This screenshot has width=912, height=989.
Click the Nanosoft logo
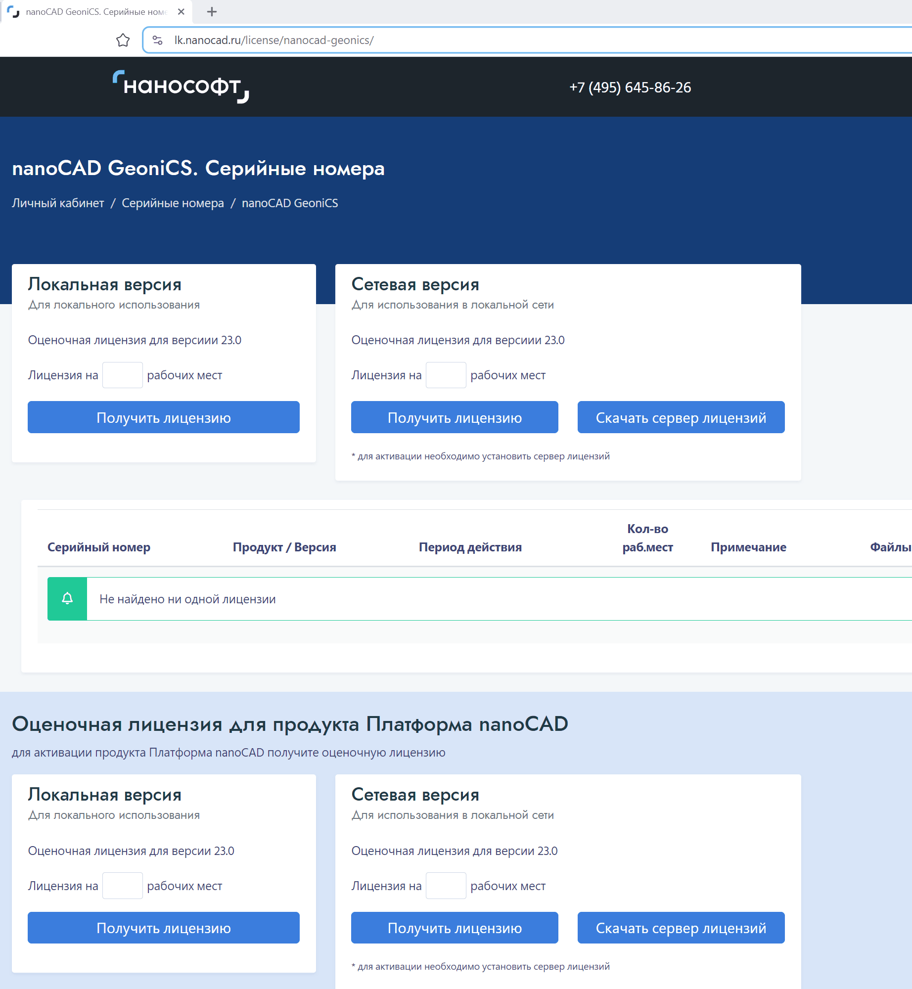tap(181, 87)
